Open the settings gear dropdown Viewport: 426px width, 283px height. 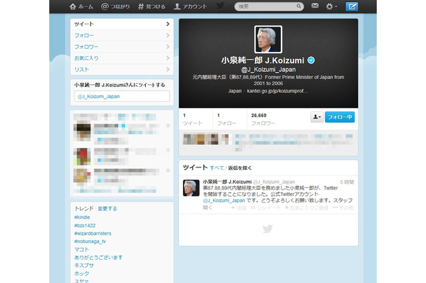click(329, 7)
